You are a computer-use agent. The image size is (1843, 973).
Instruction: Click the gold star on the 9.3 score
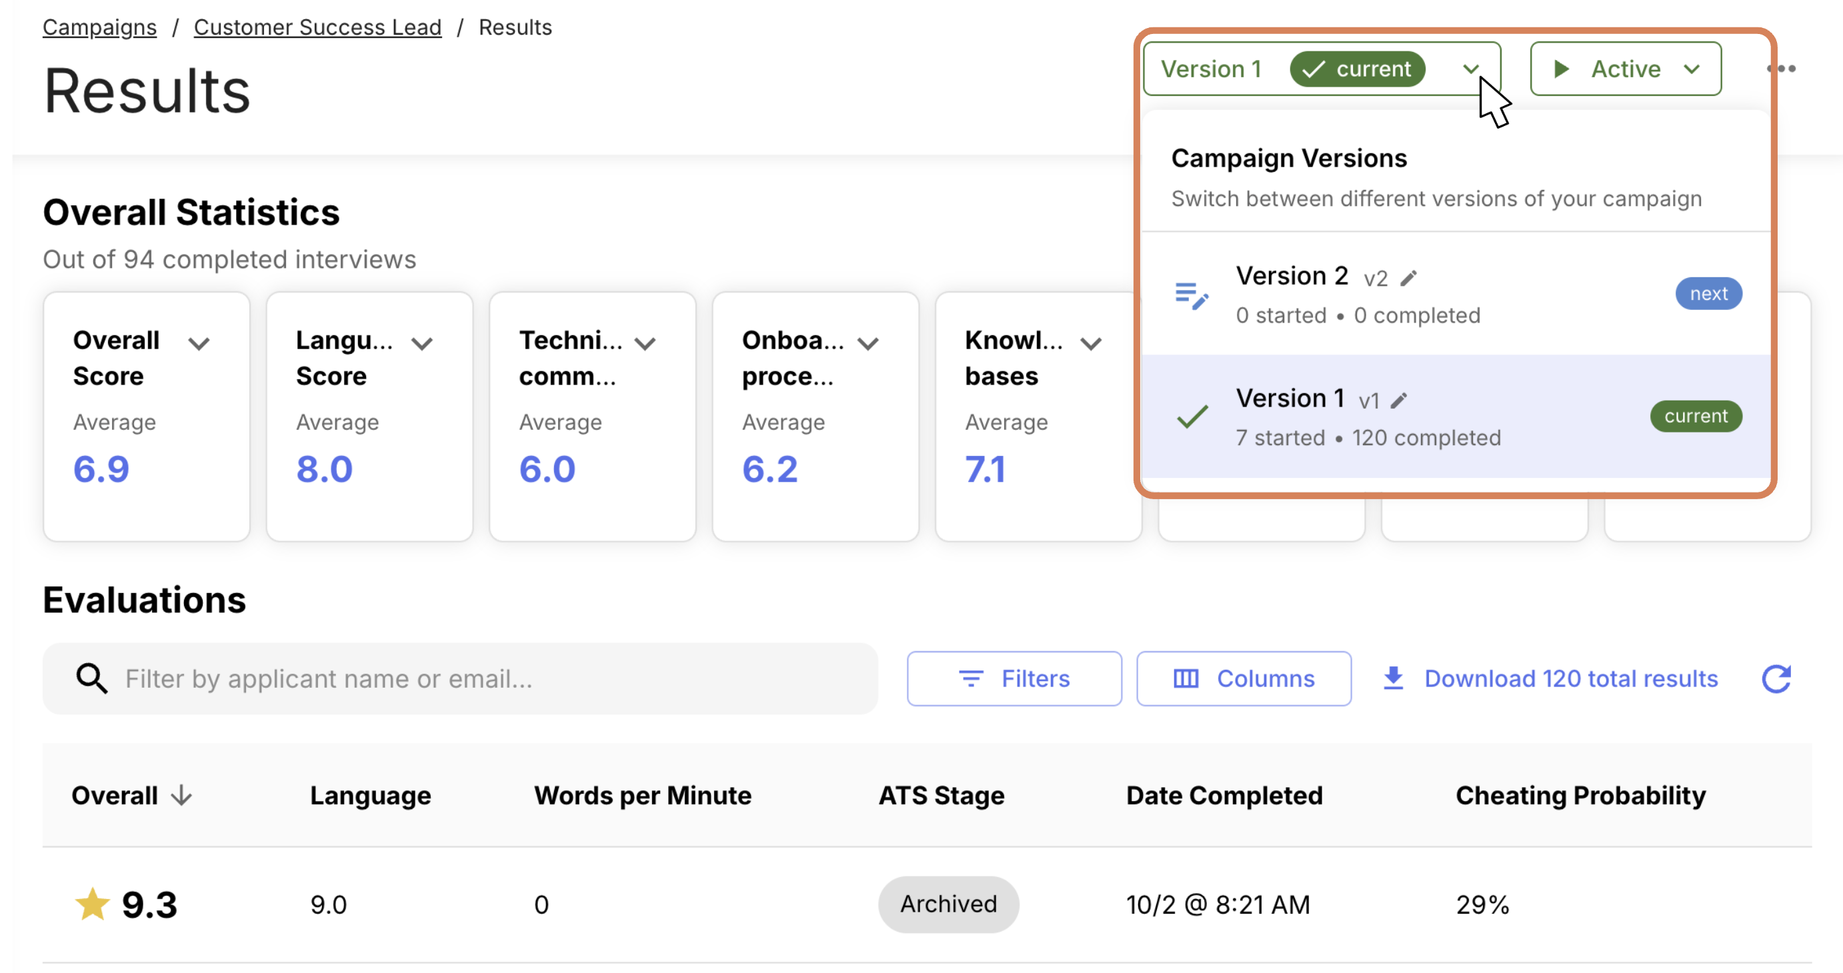(x=92, y=904)
